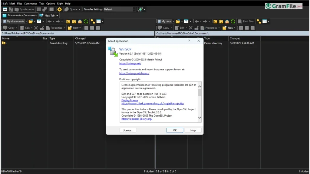Open the Options menu
Screen dimensions: 310x174
tap(51, 4)
